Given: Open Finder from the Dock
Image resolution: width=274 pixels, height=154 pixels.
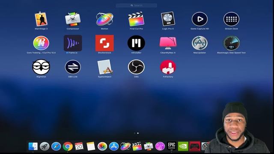Looking at the screenshot, I should [33, 146].
